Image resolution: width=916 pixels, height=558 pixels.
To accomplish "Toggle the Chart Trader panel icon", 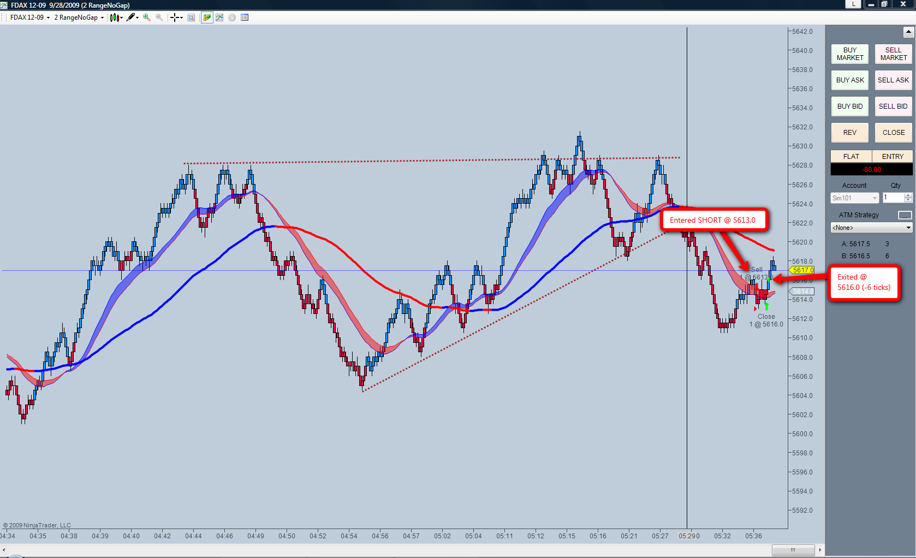I will click(x=207, y=17).
